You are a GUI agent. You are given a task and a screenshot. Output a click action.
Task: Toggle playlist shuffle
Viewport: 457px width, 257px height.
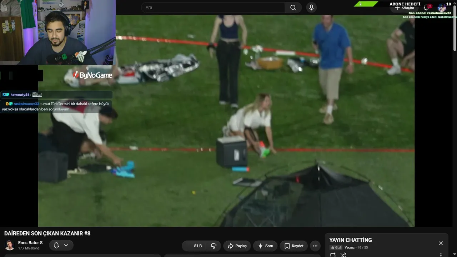[x=343, y=255]
